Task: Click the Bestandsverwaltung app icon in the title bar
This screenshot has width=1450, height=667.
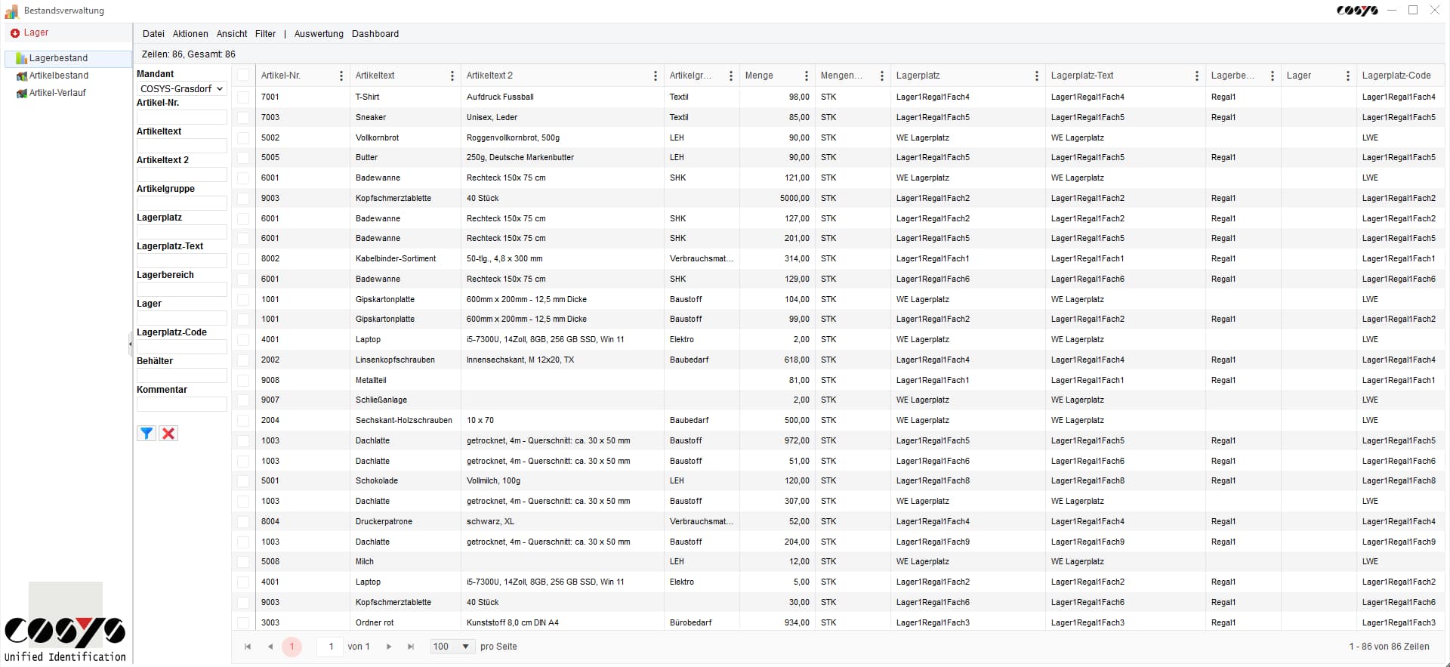Action: [x=11, y=11]
